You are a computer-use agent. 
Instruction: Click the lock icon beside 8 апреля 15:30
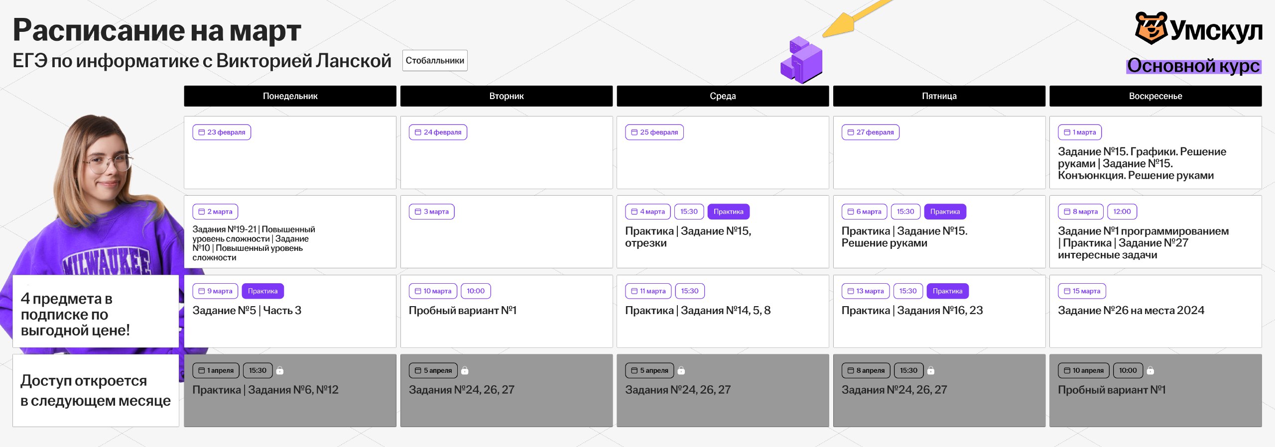[931, 370]
